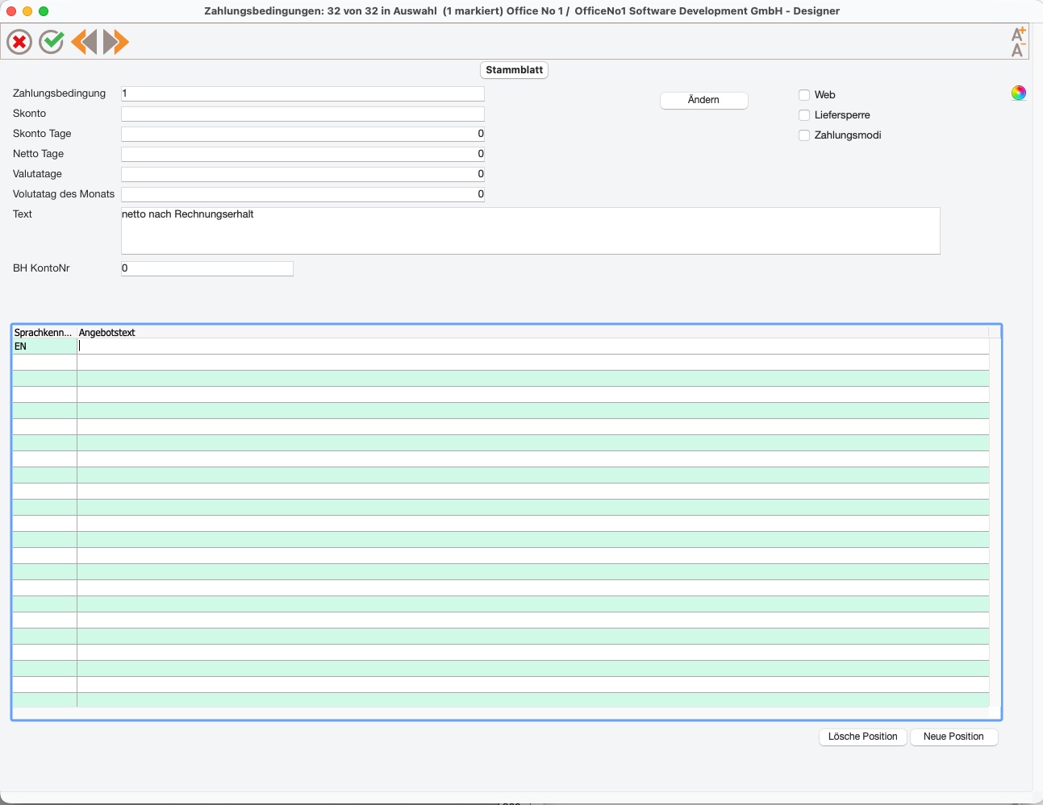Screen dimensions: 1043x805
Task: Open the color wheel picker
Action: point(1019,93)
